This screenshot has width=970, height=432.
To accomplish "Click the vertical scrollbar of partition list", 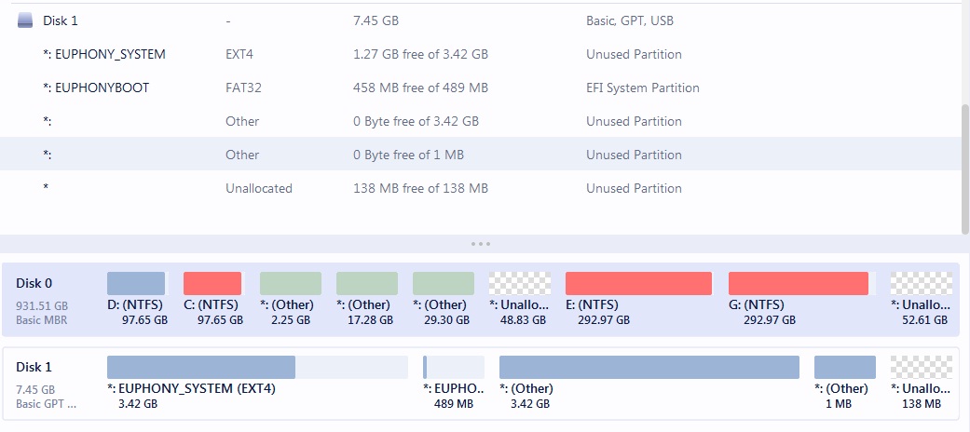I will click(x=964, y=168).
